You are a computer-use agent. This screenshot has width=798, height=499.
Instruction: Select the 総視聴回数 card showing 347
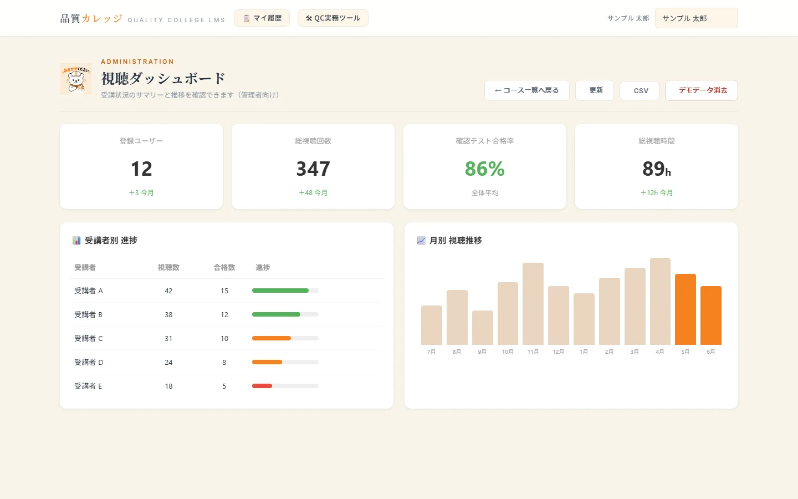[x=313, y=166]
